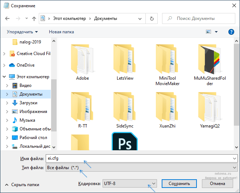Select the XuanZhi folder
Viewport: 240px width, 193px height.
(167, 110)
